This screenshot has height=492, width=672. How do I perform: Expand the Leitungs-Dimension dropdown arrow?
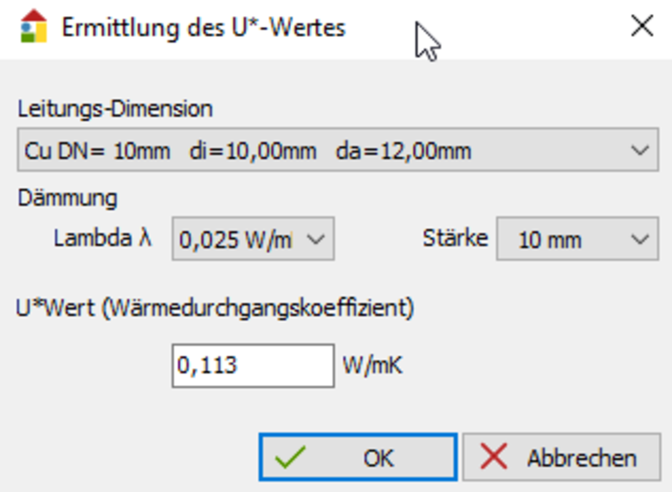640,150
